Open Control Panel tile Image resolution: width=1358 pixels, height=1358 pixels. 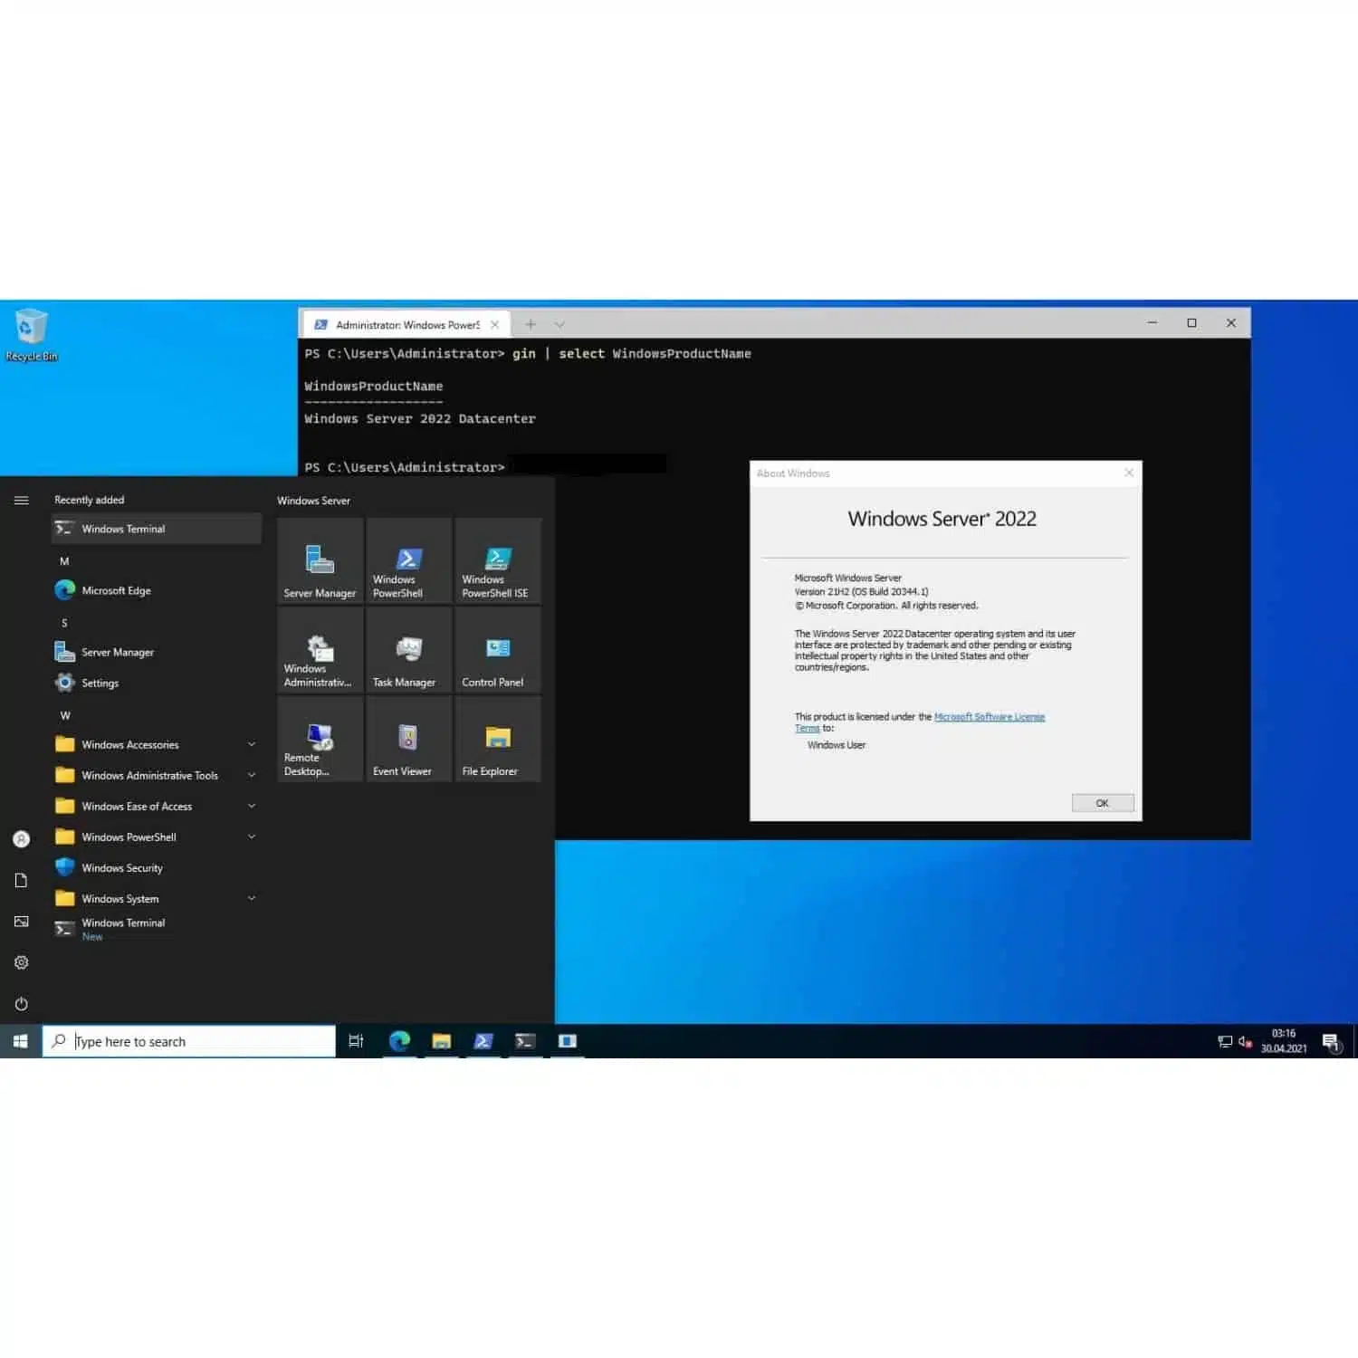click(x=498, y=649)
